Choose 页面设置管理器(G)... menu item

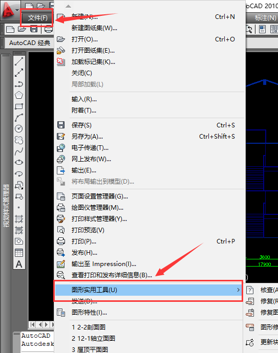click(149, 196)
